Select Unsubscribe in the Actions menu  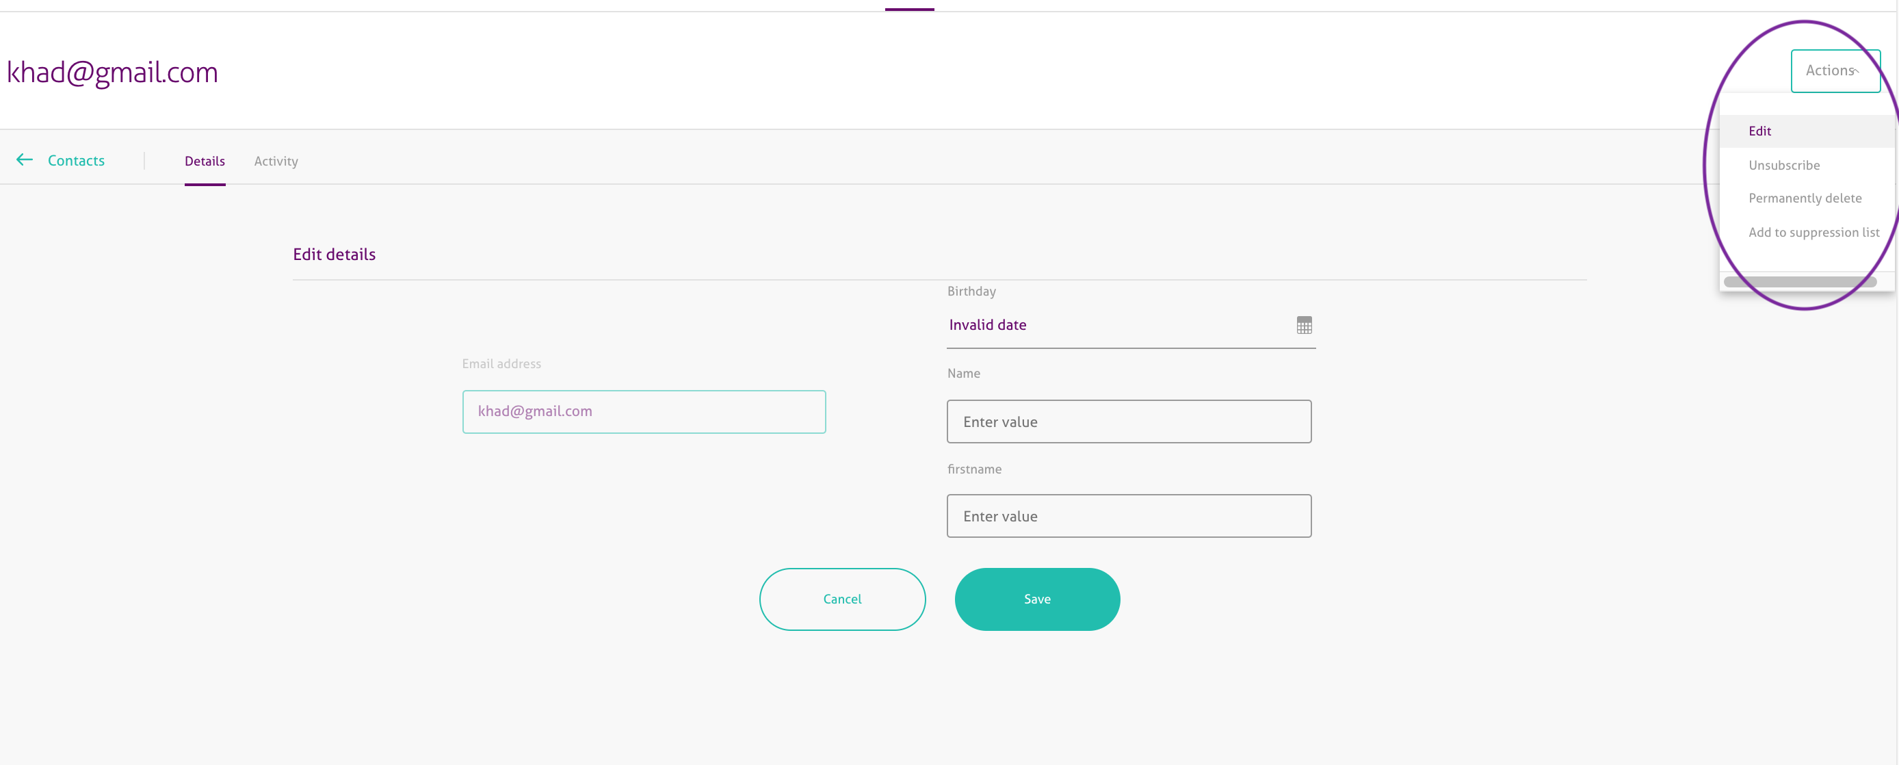click(1783, 165)
